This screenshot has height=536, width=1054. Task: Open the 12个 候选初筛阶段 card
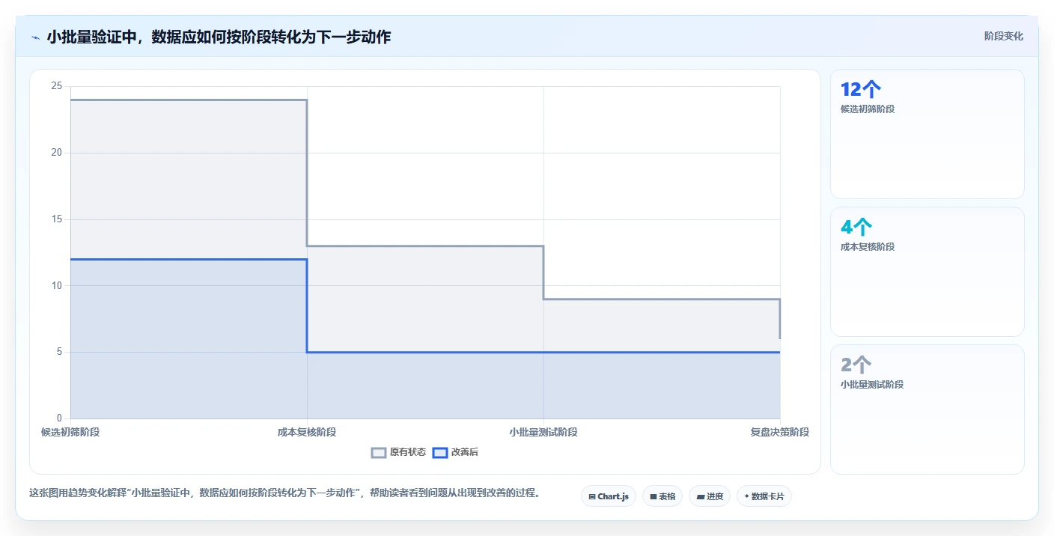coord(927,134)
